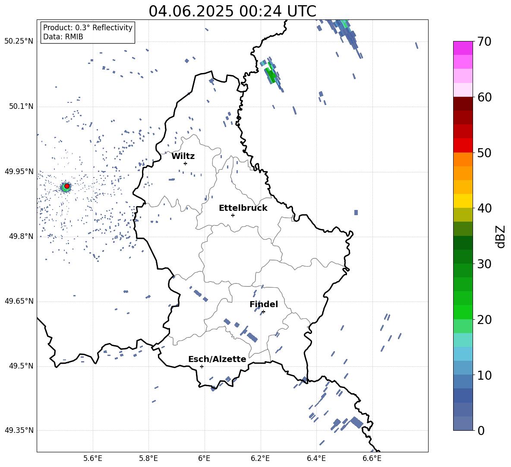Screen dimensions: 511x467
Task: Click the bright green 20 dBZ swatch
Action: [463, 312]
